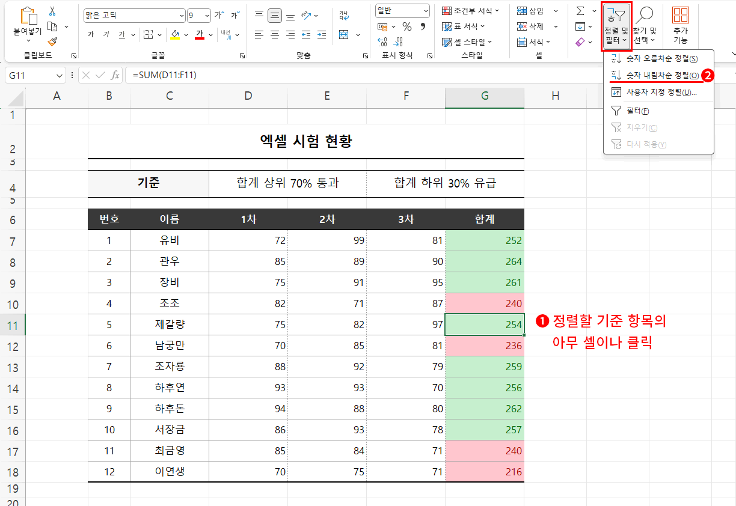Click the 합계 column header cell
The image size is (736, 506).
485,219
